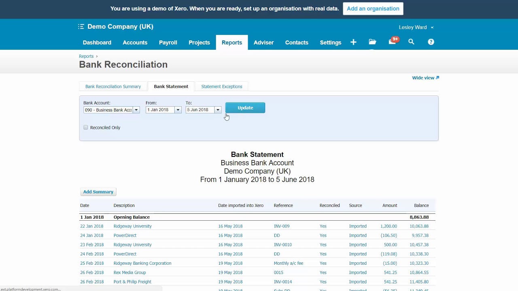518x291 pixels.
Task: Click amount (15.00)
Action: pyautogui.click(x=390, y=264)
